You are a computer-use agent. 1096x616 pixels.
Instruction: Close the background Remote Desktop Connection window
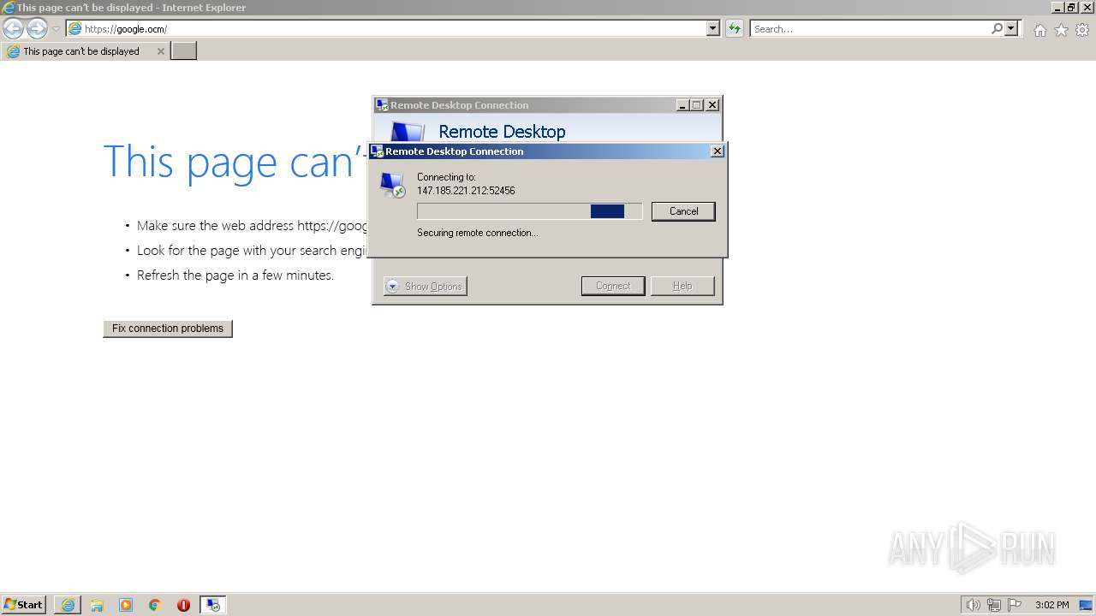point(712,105)
